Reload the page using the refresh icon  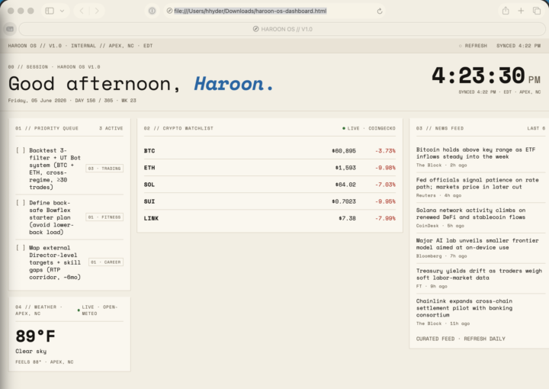coord(380,11)
